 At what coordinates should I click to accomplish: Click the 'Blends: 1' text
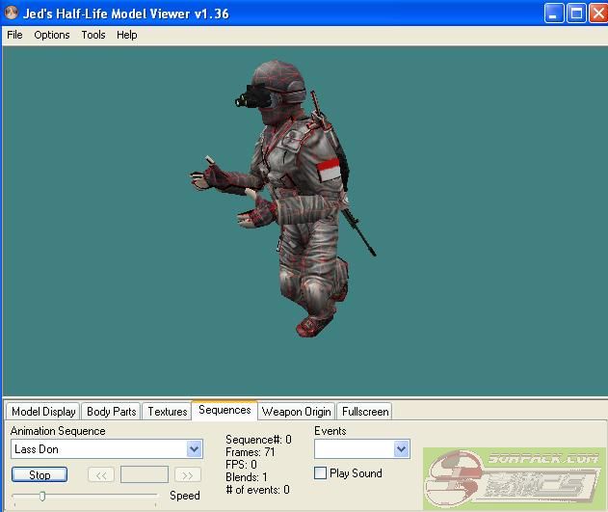point(247,477)
